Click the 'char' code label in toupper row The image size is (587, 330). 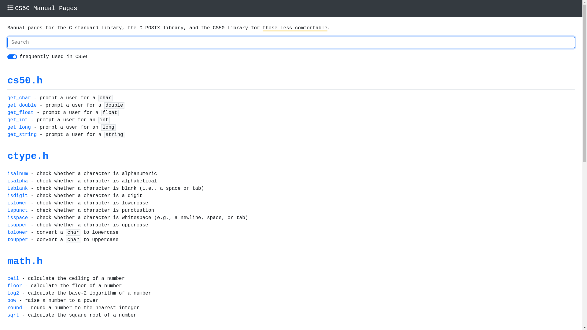click(x=73, y=240)
